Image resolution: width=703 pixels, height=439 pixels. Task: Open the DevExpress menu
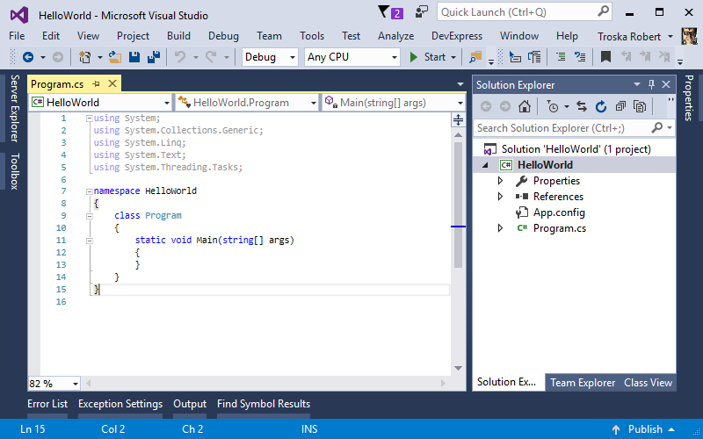(457, 36)
